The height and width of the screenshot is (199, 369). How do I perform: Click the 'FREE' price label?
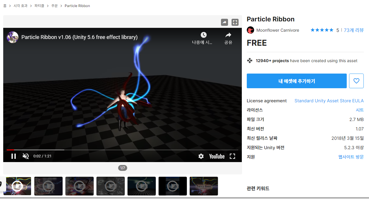coord(257,43)
